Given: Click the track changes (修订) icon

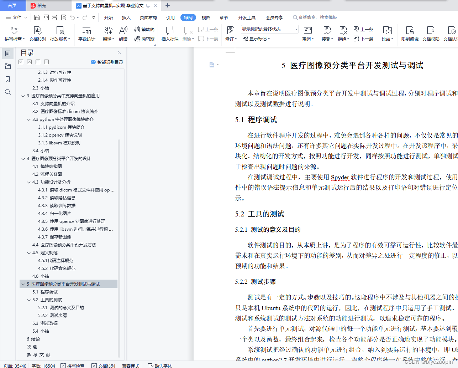Looking at the screenshot, I should (x=231, y=31).
